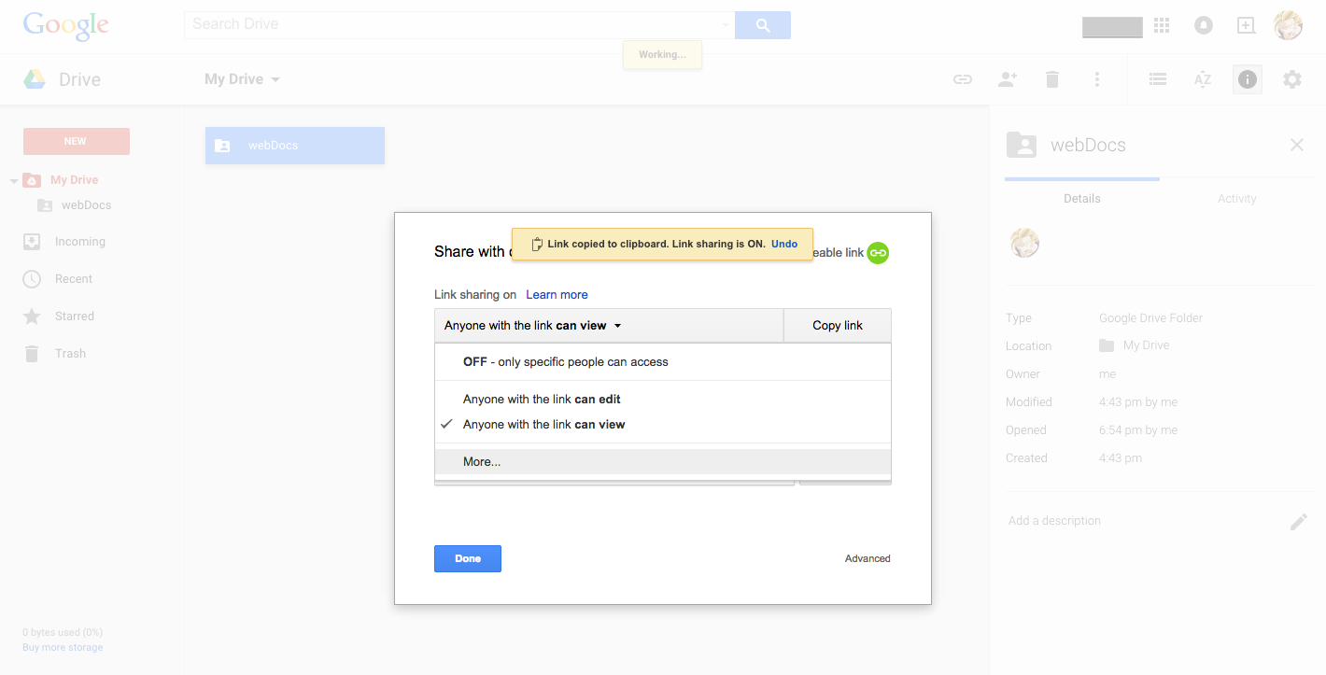Select OFF only specific people option
This screenshot has height=675, width=1326.
pyautogui.click(x=566, y=362)
